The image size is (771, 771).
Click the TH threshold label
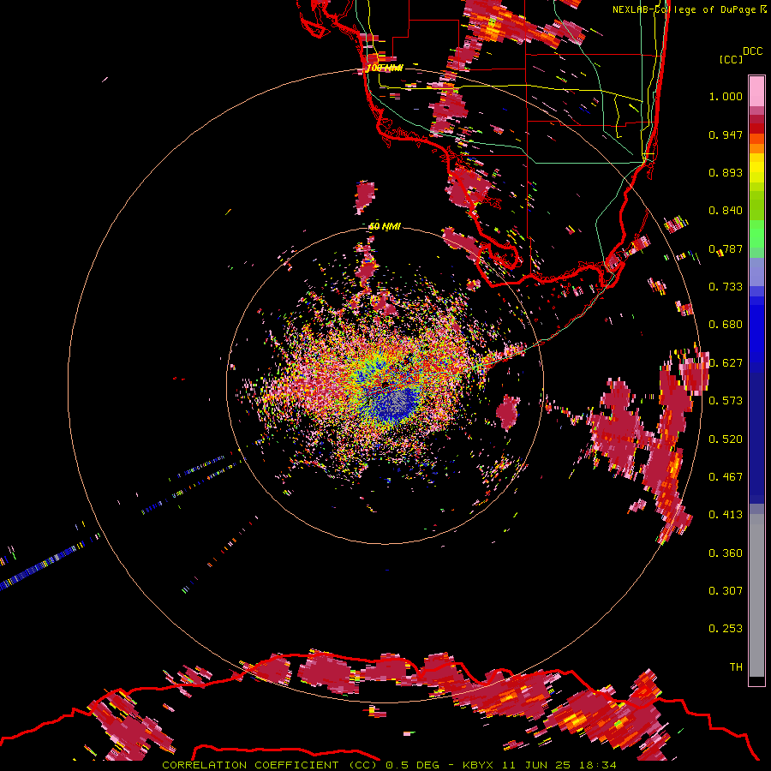click(736, 667)
